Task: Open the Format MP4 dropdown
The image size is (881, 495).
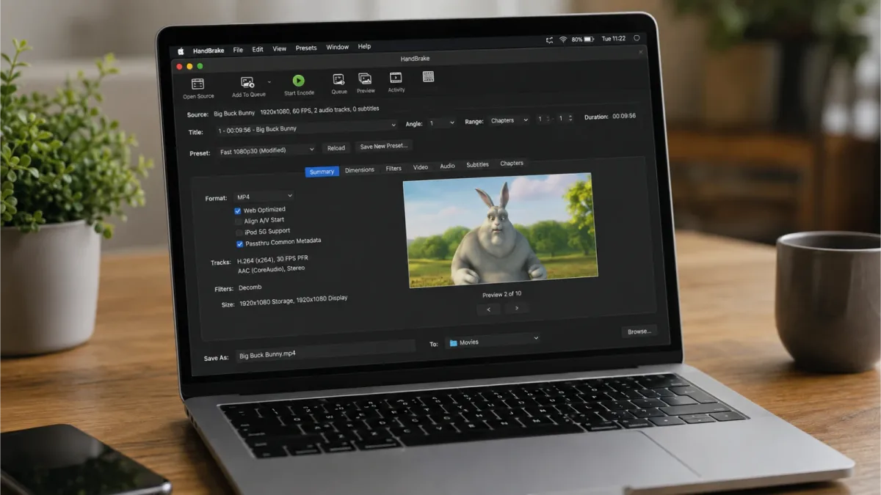Action: click(264, 197)
